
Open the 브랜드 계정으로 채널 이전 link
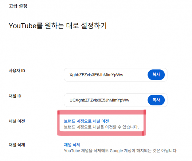[x=86, y=121]
